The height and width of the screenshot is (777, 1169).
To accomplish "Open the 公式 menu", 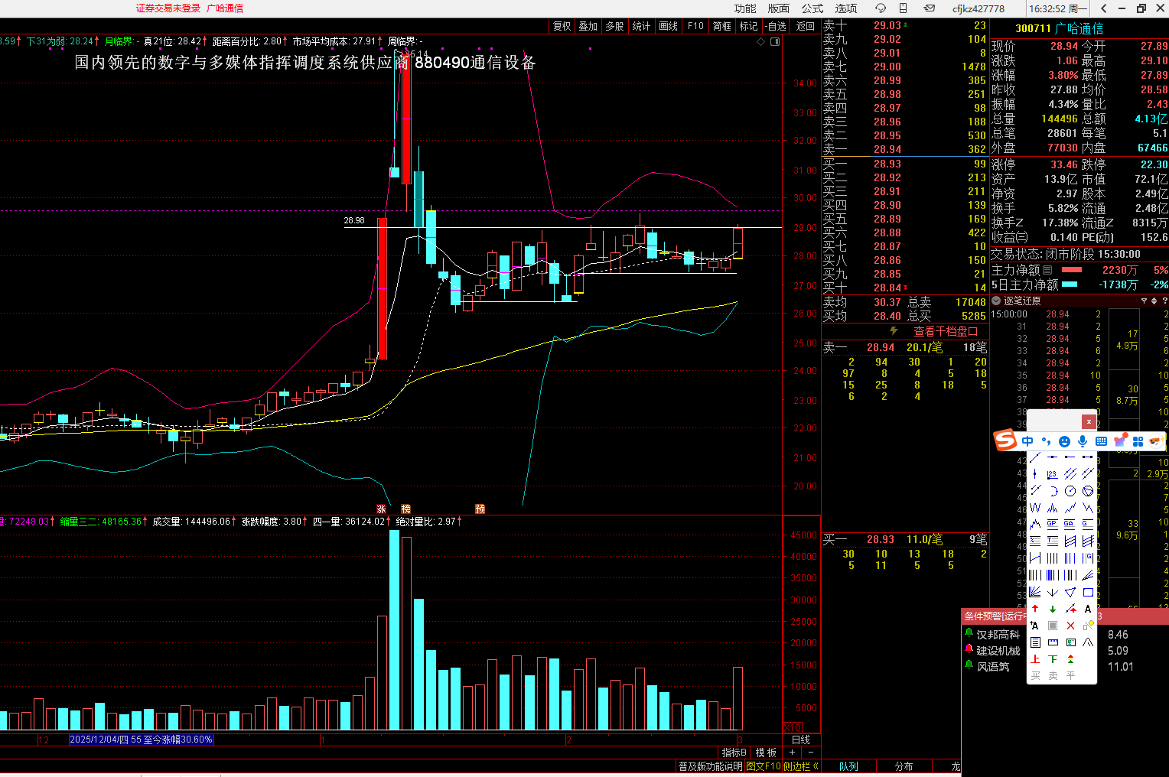I will pos(812,8).
